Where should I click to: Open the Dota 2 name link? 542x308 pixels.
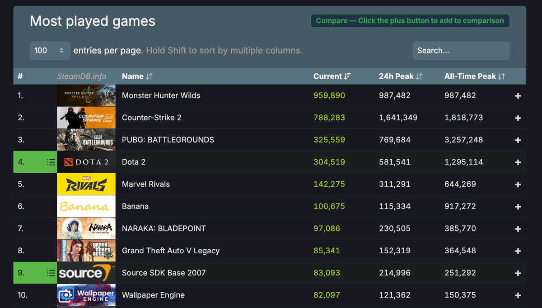[x=134, y=162]
